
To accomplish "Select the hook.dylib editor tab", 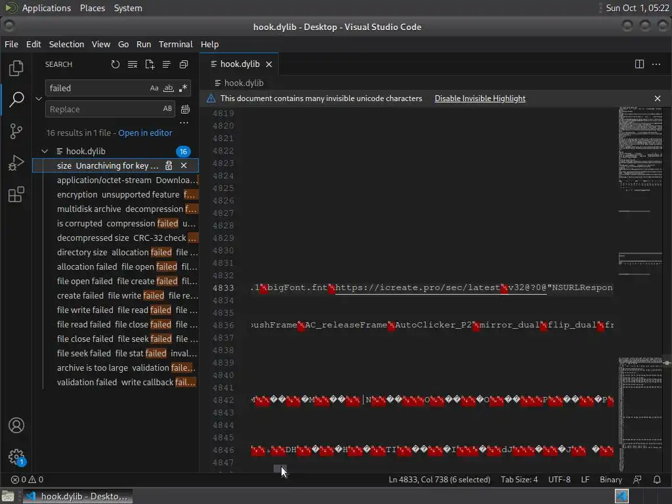I will point(239,64).
